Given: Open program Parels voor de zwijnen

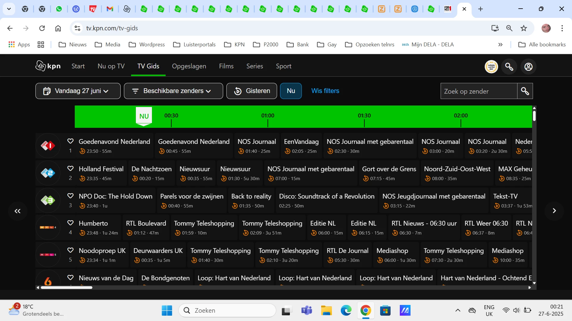Looking at the screenshot, I should coord(192,200).
